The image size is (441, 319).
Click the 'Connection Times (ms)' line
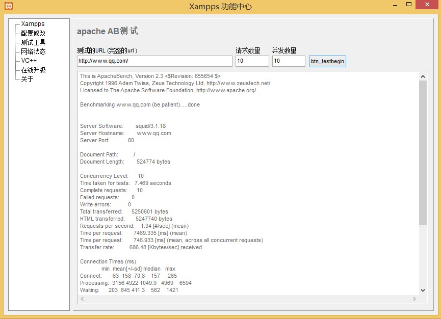coord(108,261)
